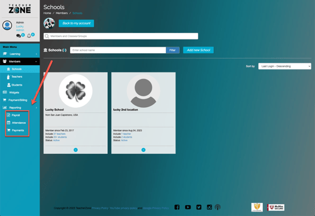Expand the lucky 2nd location card
Screen dimensions: 315x216
[144, 150]
